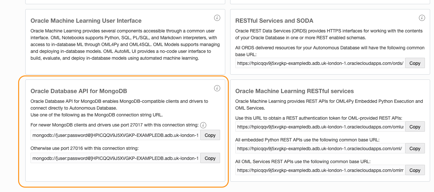This screenshot has height=192, width=434.
Task: Click info icon on RESTful Services and SODA card
Action: click(422, 18)
